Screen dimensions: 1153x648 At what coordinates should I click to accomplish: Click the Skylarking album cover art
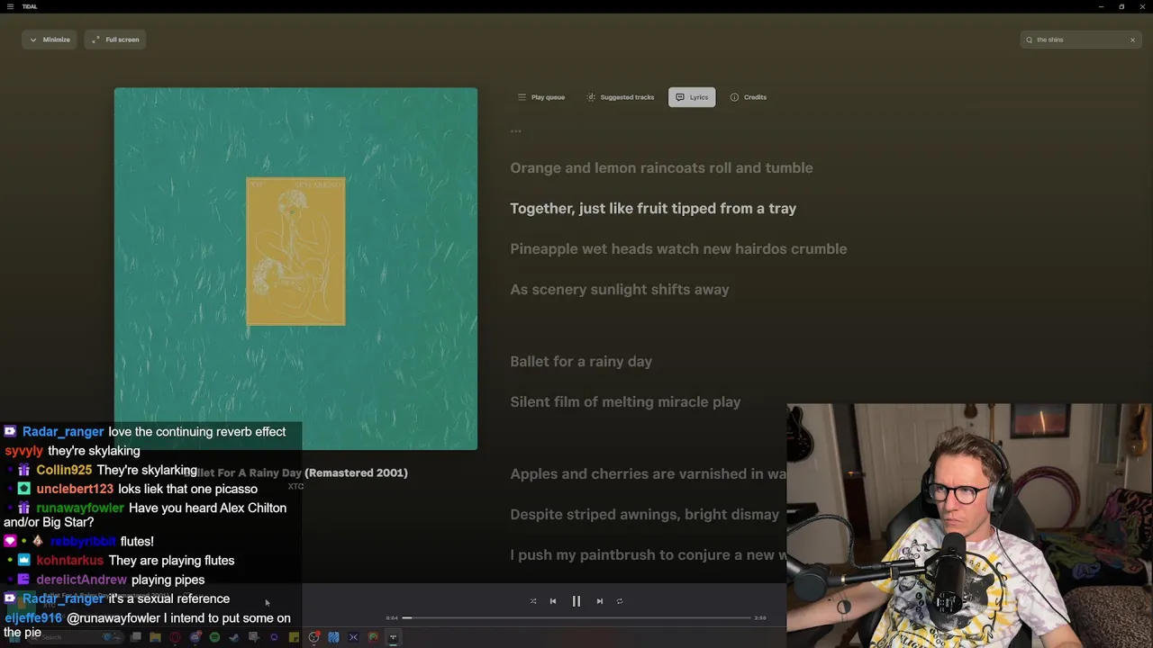click(295, 268)
